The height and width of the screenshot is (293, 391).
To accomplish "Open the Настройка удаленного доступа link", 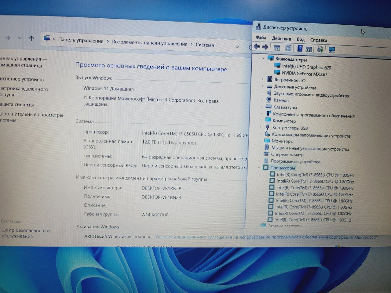I will [24, 92].
